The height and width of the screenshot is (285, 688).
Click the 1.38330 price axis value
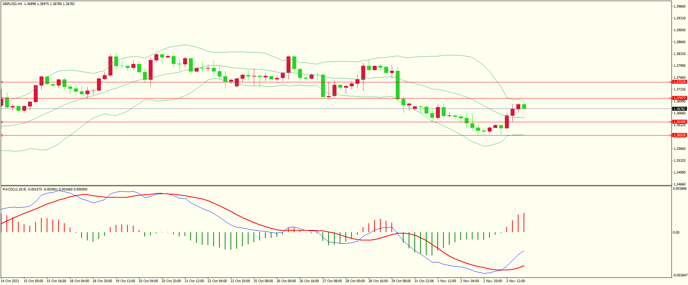[680, 54]
